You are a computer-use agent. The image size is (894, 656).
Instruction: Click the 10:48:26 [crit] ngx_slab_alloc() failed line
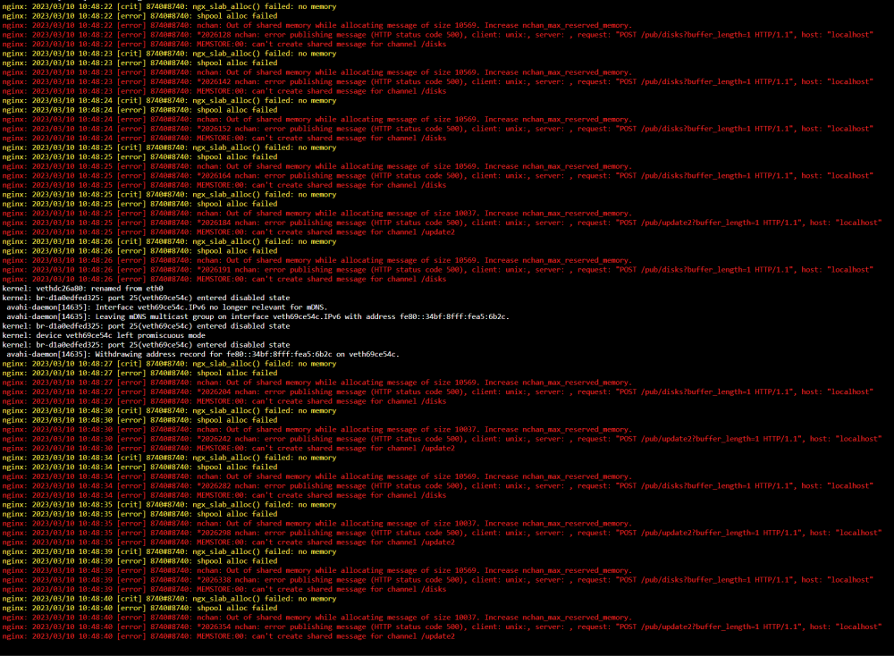point(169,241)
